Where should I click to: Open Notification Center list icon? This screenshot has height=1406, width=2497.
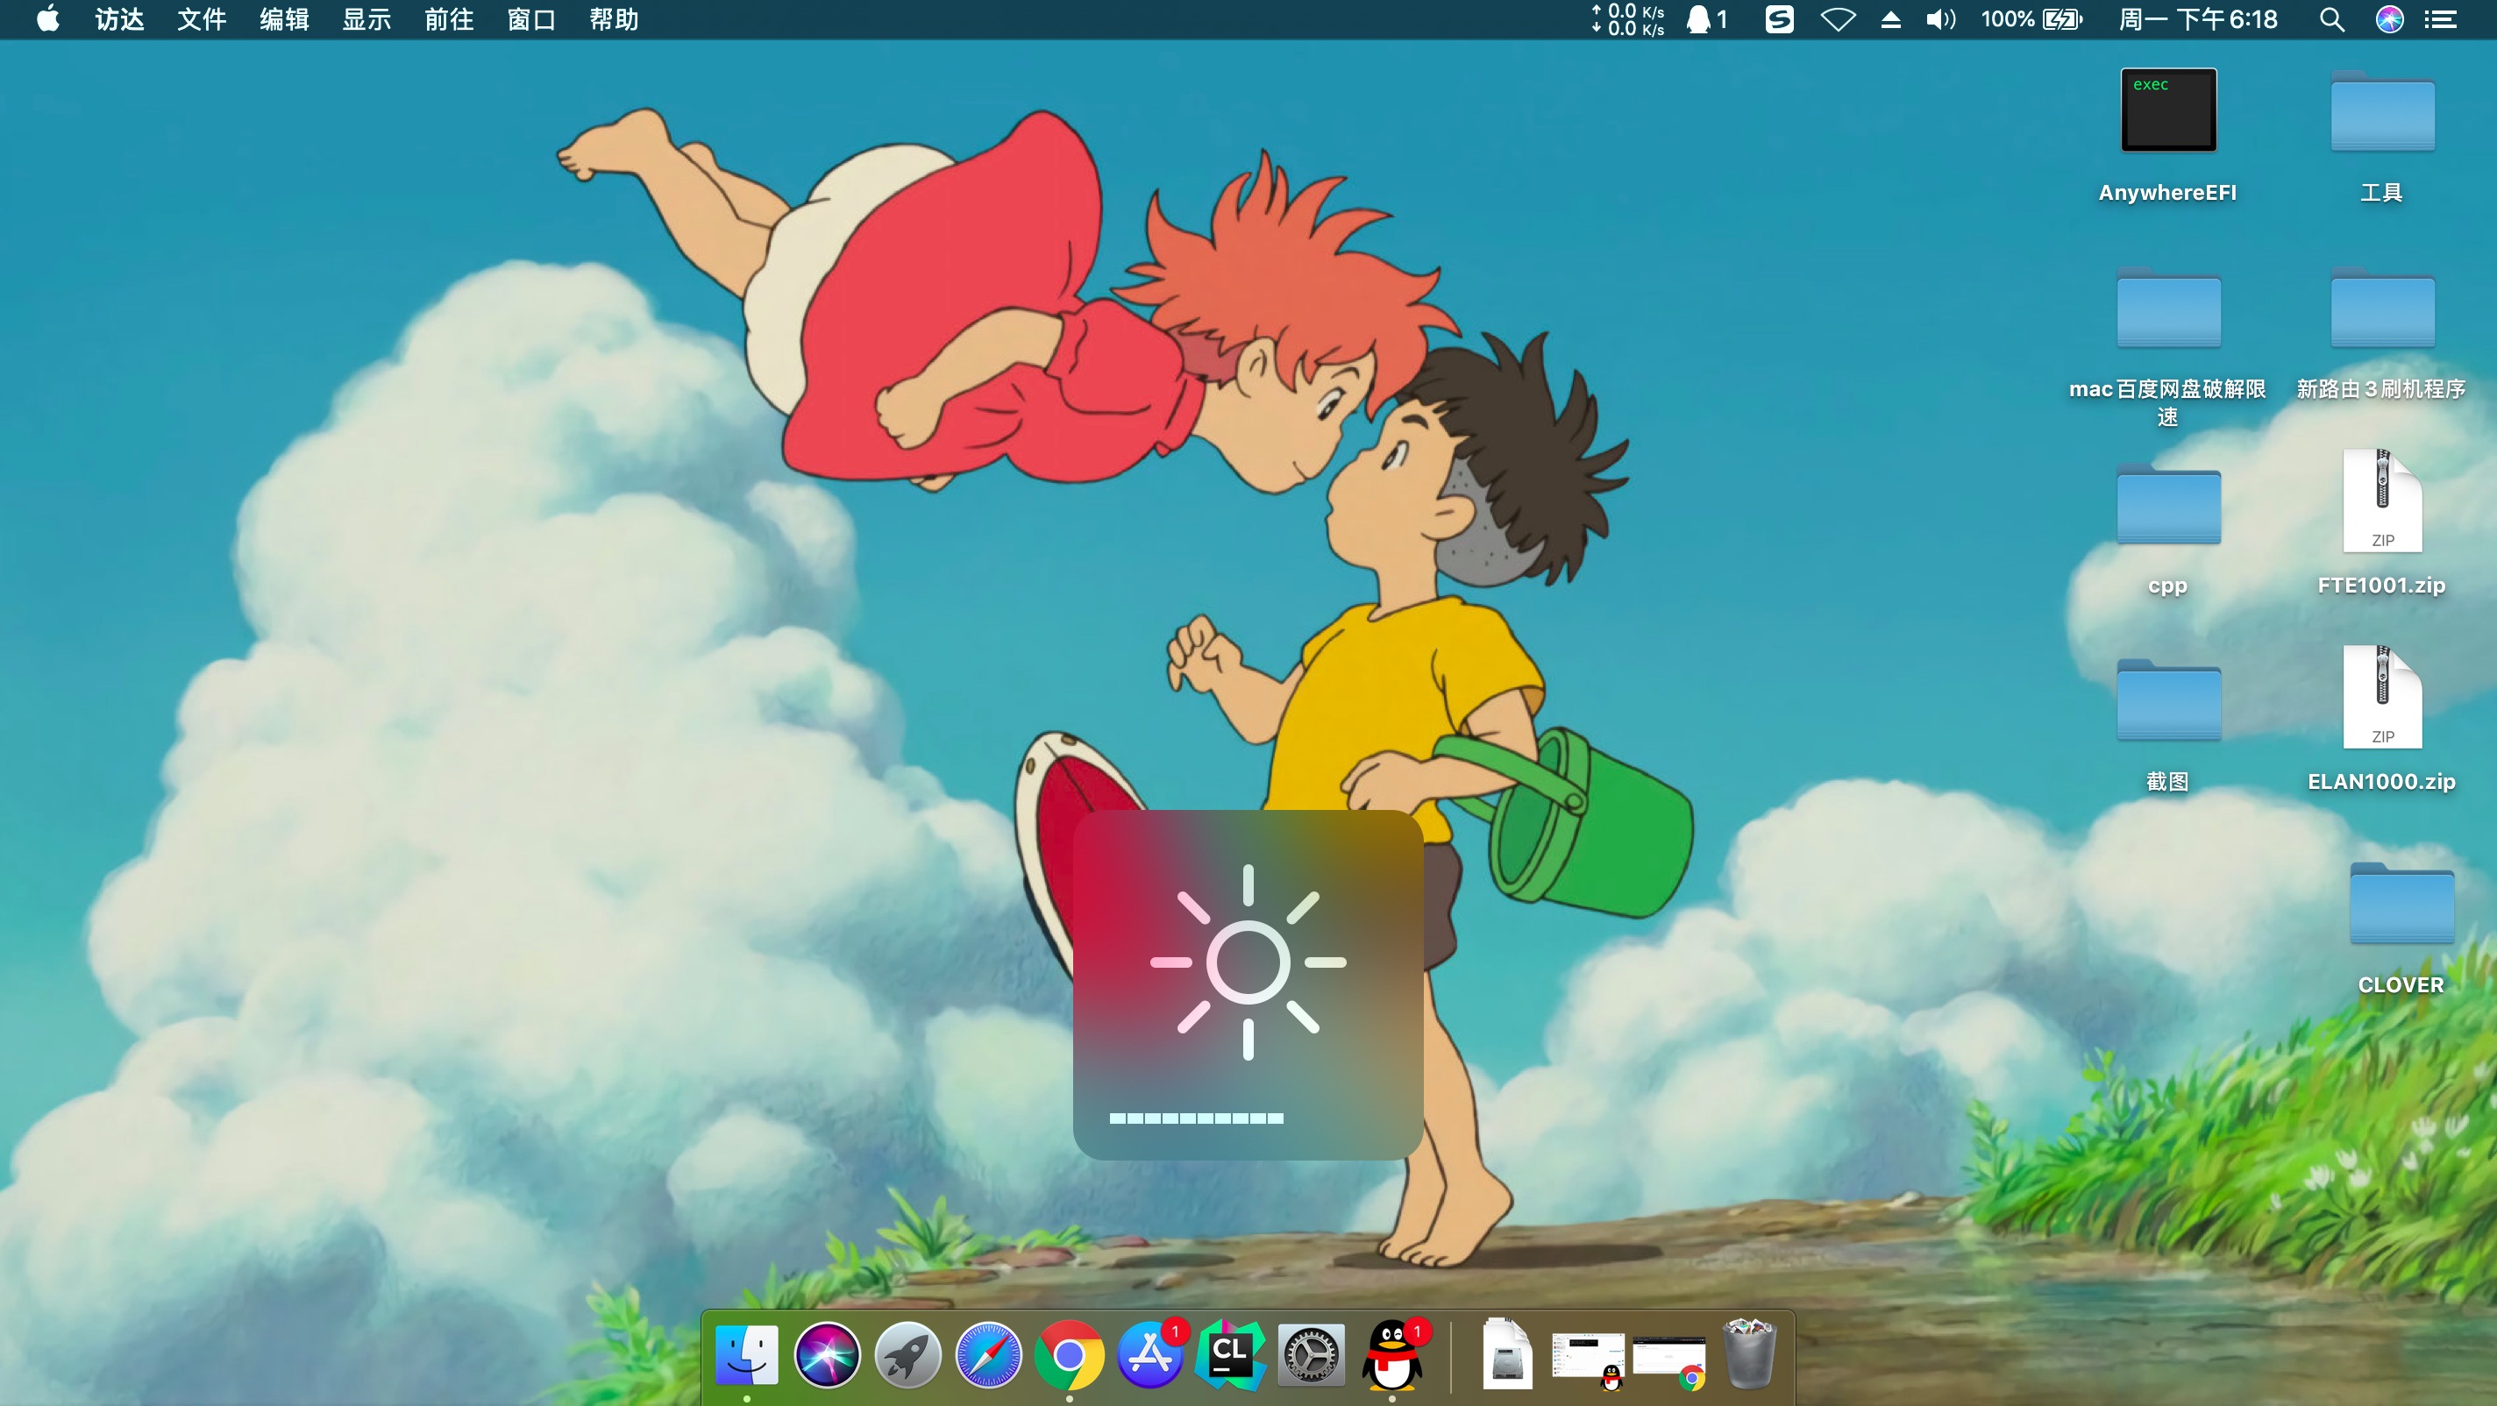coord(2441,19)
